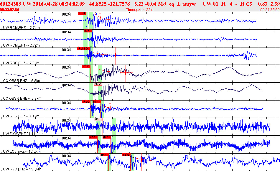Image resolution: width=280 pixels, height=171 pixels.
Task: Select the iS 1 pick flag on RER EHZ
Action: point(97,102)
